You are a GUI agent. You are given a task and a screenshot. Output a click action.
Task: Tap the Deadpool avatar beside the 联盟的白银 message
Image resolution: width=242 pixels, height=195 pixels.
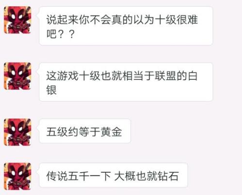17,76
